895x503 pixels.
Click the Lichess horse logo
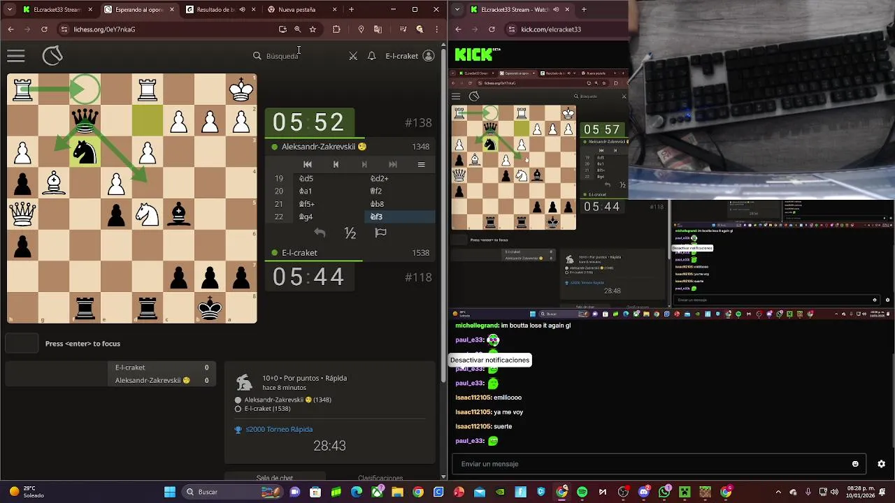pos(52,56)
